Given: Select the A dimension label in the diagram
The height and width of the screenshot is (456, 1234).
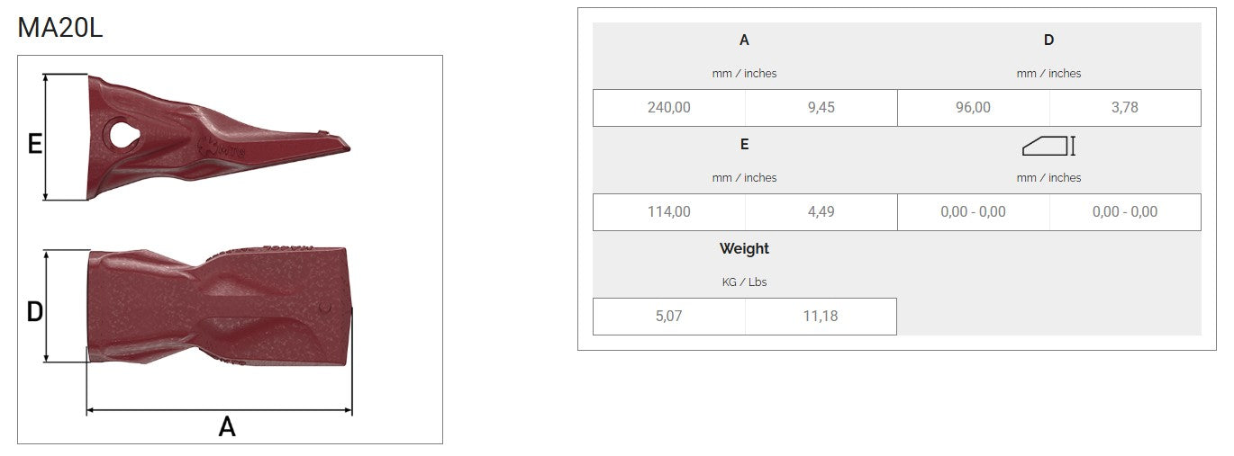Looking at the screenshot, I should pyautogui.click(x=227, y=426).
